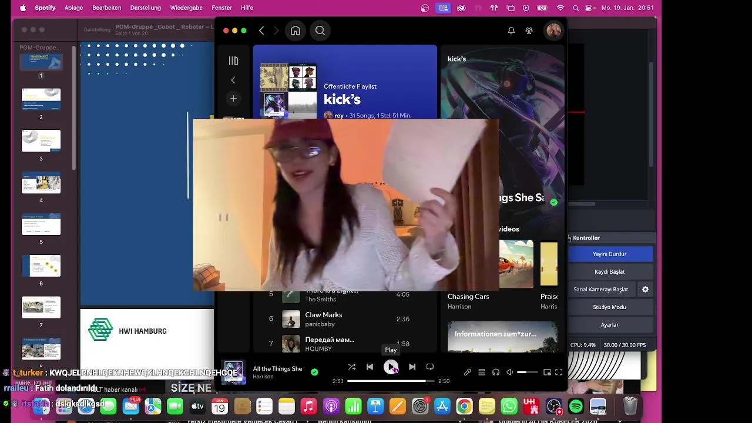Open Control Center in the menu bar
The width and height of the screenshot is (752, 423).
click(x=589, y=8)
